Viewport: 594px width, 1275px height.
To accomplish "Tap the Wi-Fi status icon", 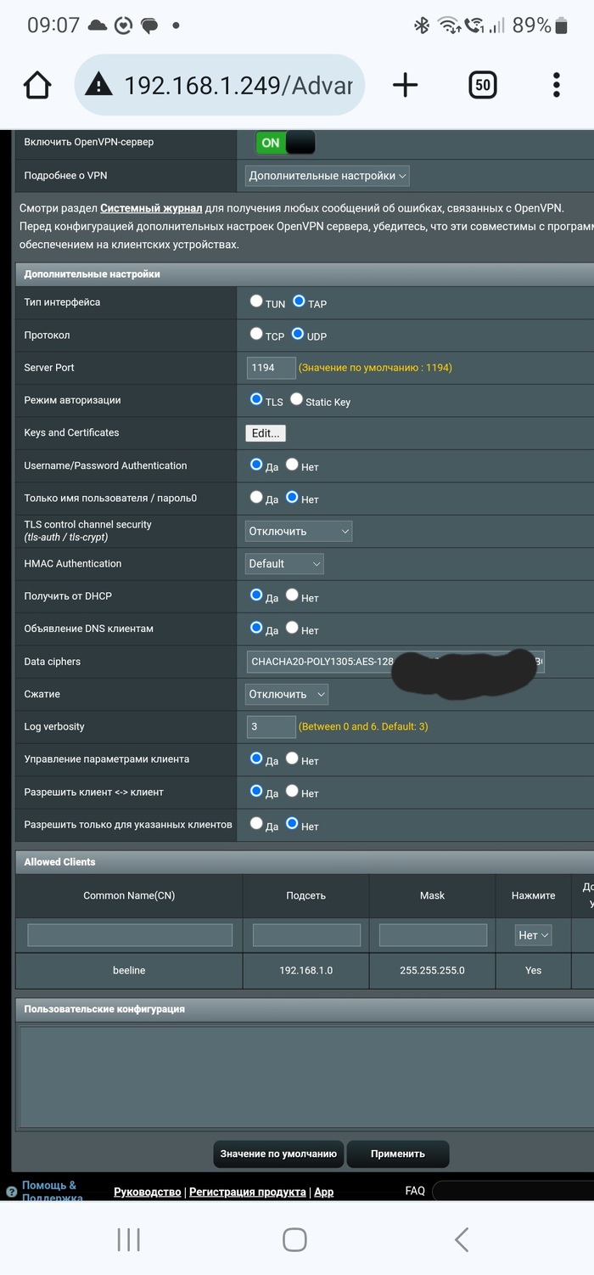I will click(448, 25).
